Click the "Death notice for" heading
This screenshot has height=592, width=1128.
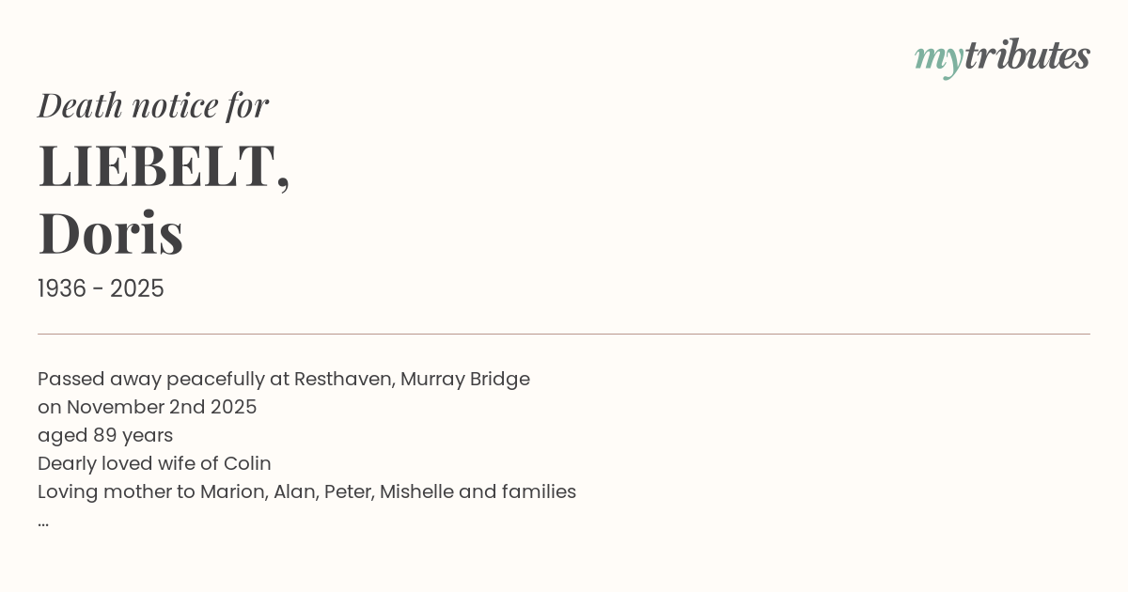point(153,105)
